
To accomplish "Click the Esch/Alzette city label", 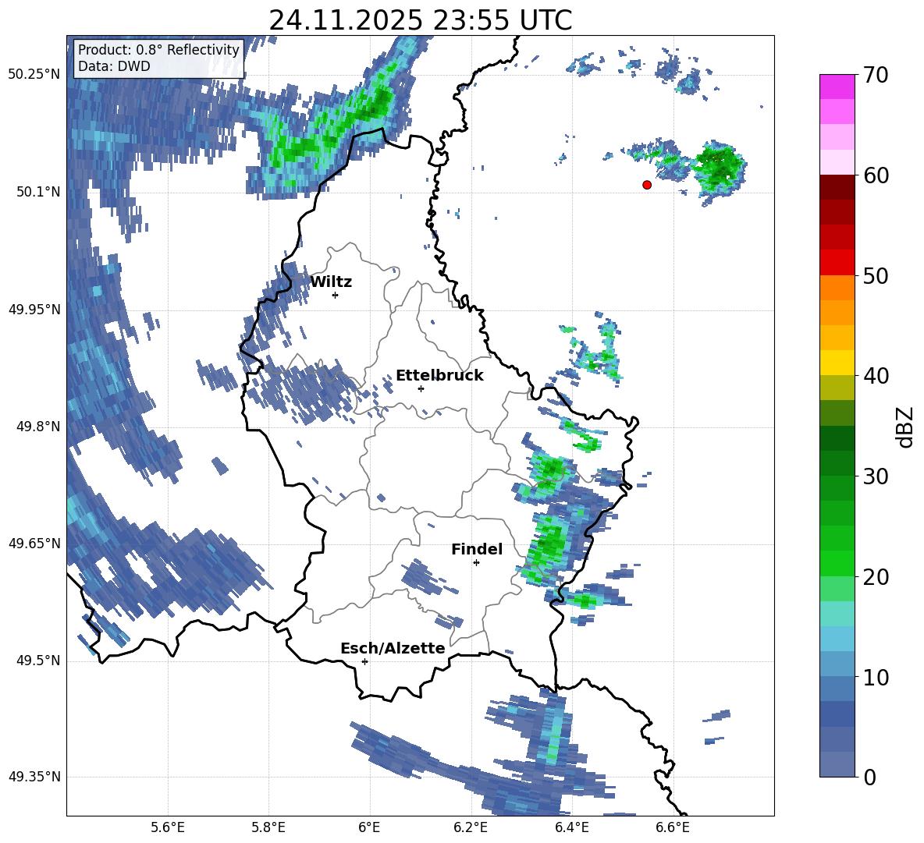I will point(393,648).
